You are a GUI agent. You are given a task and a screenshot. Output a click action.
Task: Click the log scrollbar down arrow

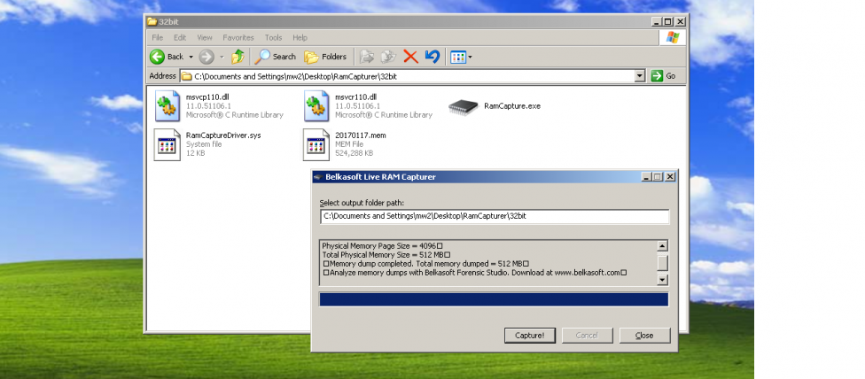(x=661, y=280)
